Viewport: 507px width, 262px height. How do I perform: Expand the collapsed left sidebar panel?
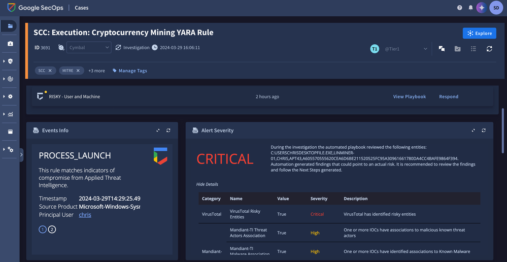pos(21,154)
